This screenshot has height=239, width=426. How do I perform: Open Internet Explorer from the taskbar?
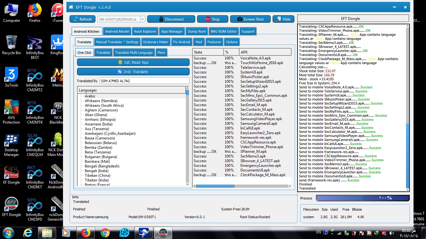pos(28,232)
